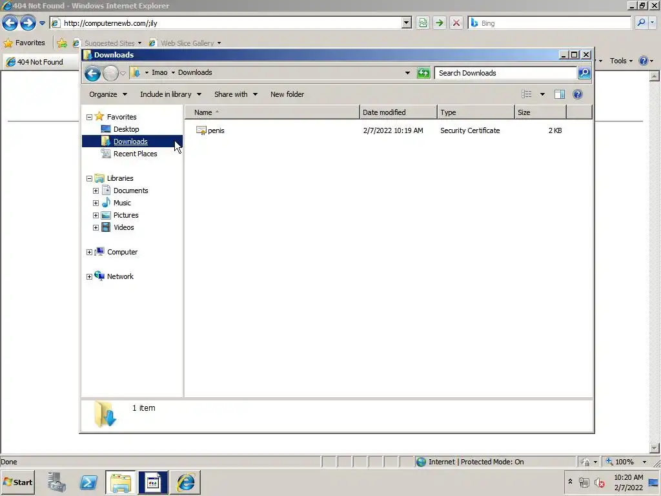661x496 pixels.
Task: Open the view options dropdown arrow
Action: [x=542, y=94]
